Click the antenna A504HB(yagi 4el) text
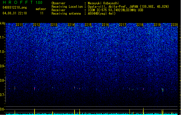The image size is (181, 115). (102, 14)
